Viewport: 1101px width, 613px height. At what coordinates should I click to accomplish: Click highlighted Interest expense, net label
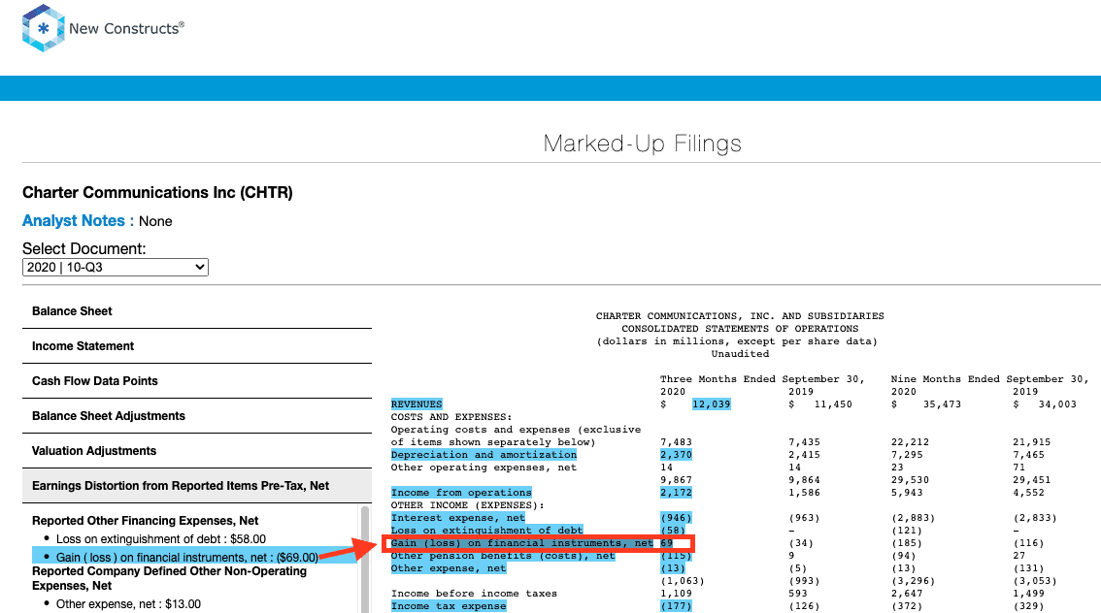pyautogui.click(x=458, y=518)
